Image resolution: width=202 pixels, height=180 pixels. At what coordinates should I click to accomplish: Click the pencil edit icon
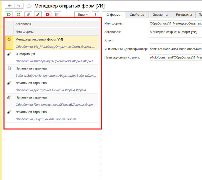pos(38,14)
